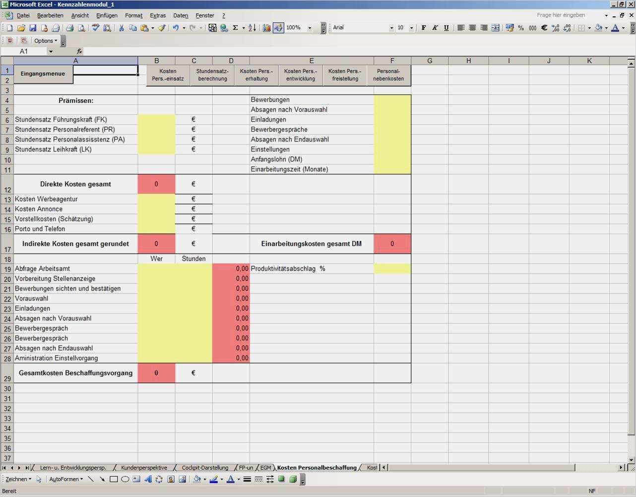Click the Stundensatz-berechnung button
636x497 pixels.
pos(212,75)
